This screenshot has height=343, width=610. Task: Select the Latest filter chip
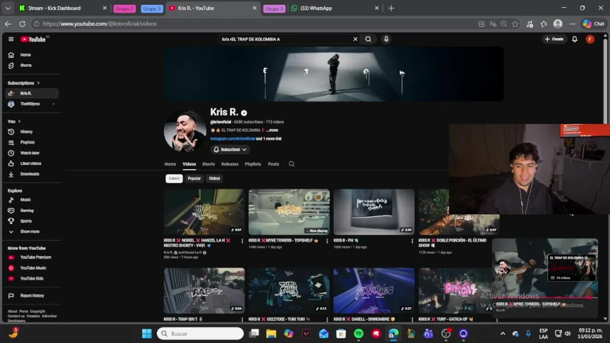click(174, 179)
